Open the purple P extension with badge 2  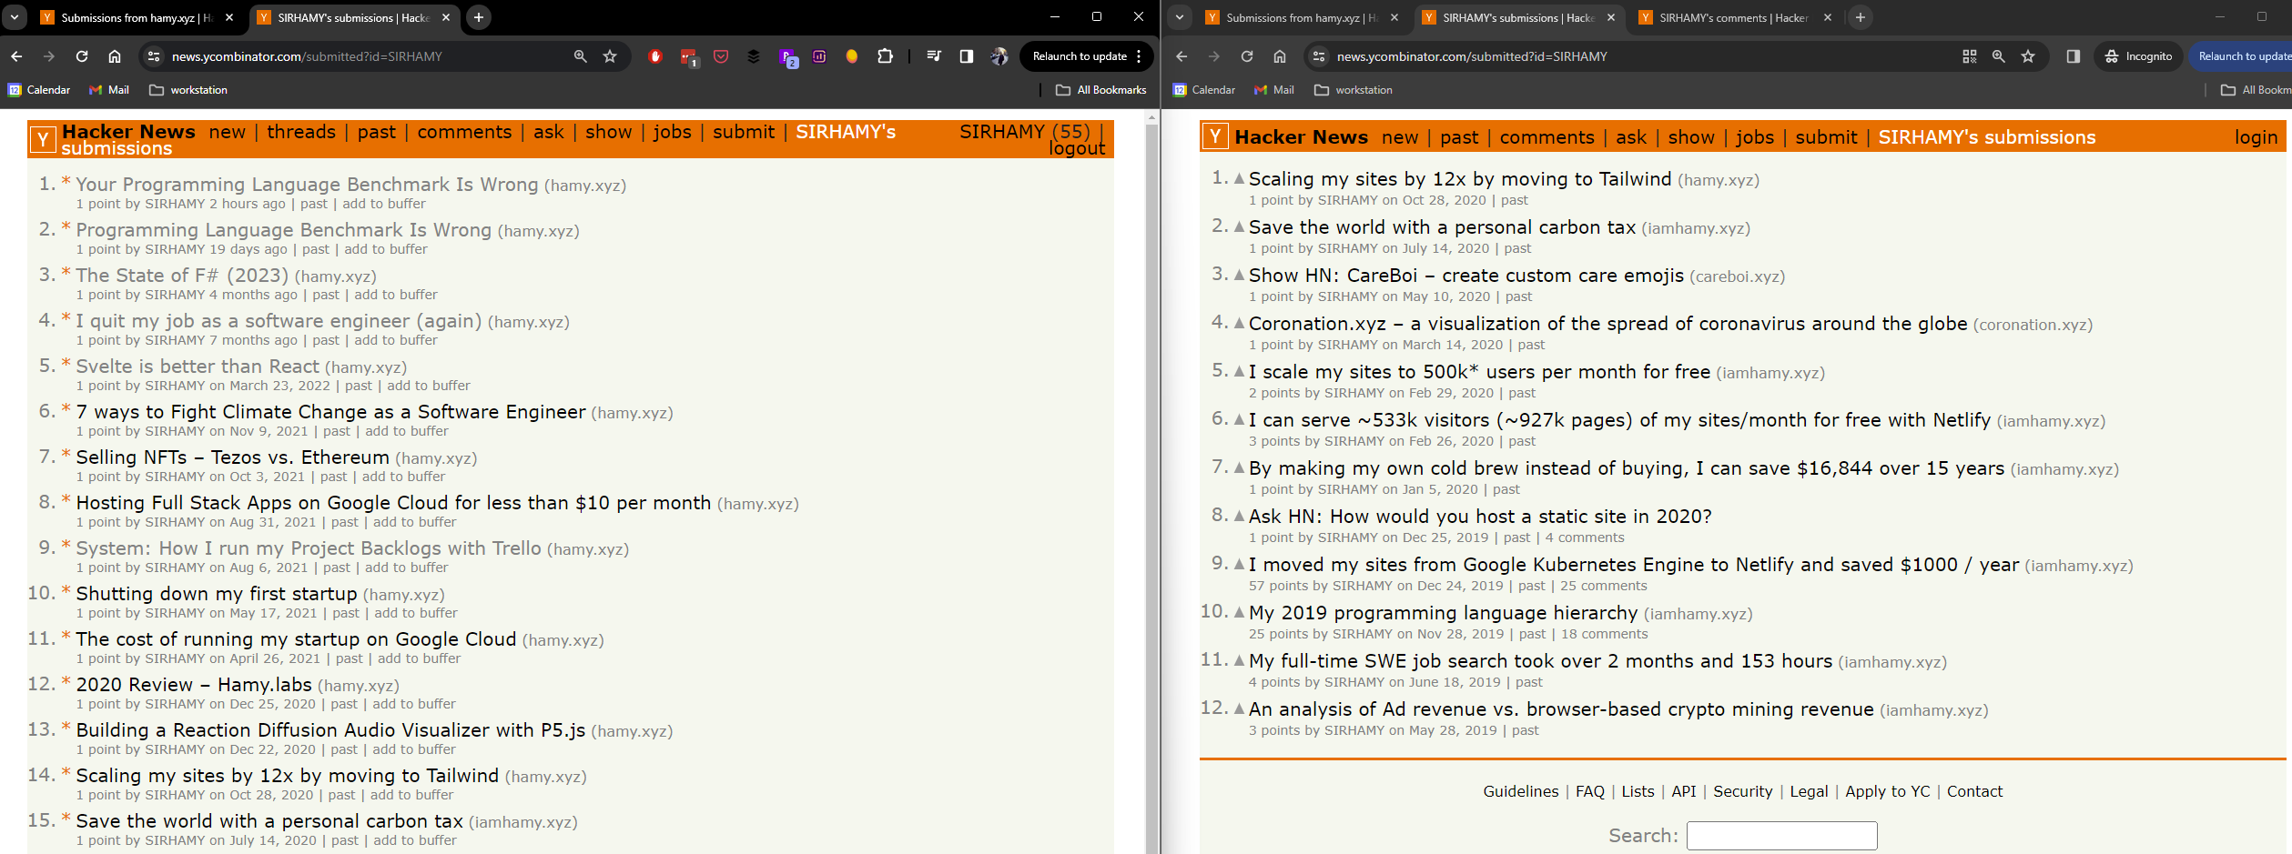tap(787, 57)
